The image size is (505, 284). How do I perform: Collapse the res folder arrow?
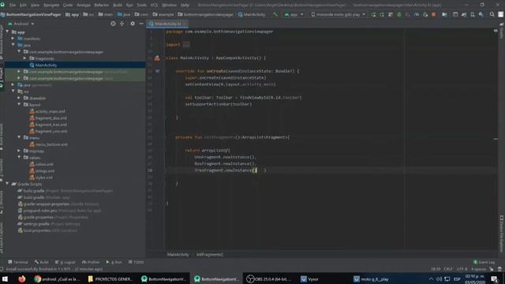point(13,92)
